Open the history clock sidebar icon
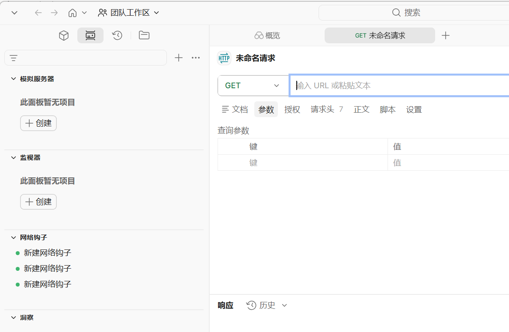 tap(117, 35)
